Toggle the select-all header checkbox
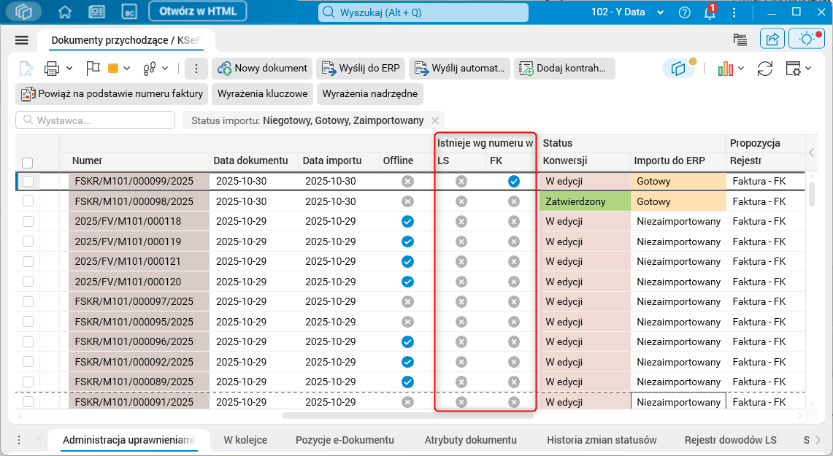 [x=28, y=163]
